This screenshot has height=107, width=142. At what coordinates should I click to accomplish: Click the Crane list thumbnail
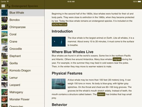[4, 42]
